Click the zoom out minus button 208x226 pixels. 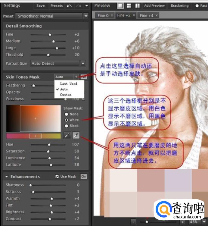(133, 222)
